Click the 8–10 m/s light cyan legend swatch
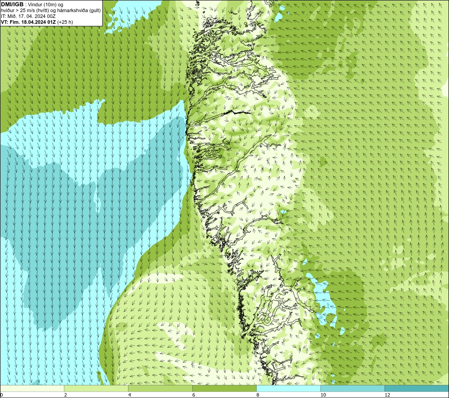 tap(289, 388)
